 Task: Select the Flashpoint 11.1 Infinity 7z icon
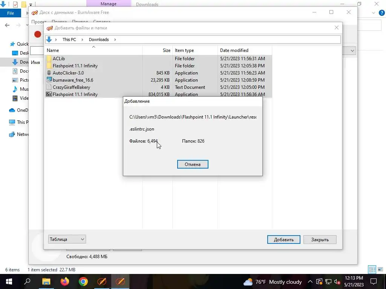49,94
